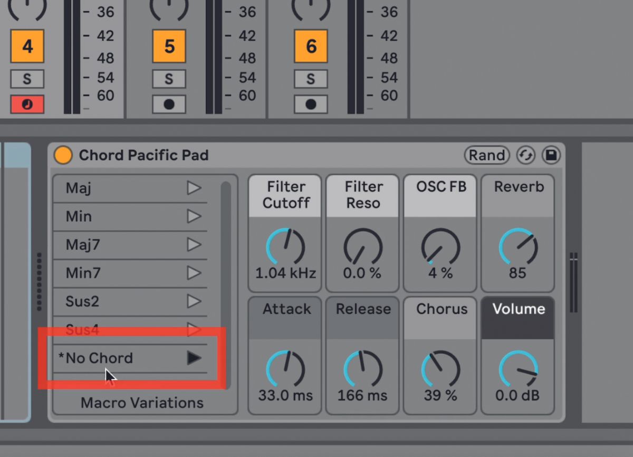The width and height of the screenshot is (633, 457).
Task: Turn off Chord Pacific Pad device activator
Action: point(63,155)
